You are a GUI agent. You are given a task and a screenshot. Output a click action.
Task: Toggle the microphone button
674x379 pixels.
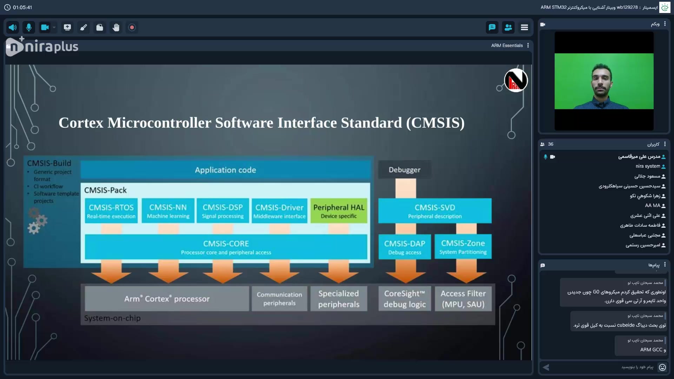coord(29,27)
